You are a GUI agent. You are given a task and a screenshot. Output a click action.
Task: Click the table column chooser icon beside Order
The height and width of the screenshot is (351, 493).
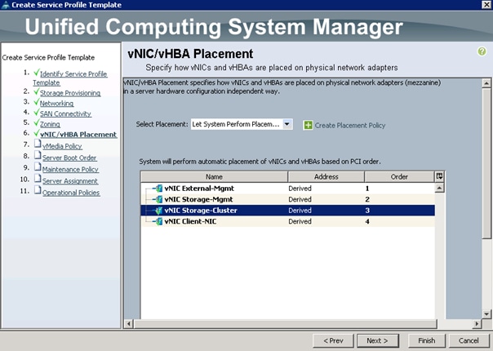[x=439, y=176]
